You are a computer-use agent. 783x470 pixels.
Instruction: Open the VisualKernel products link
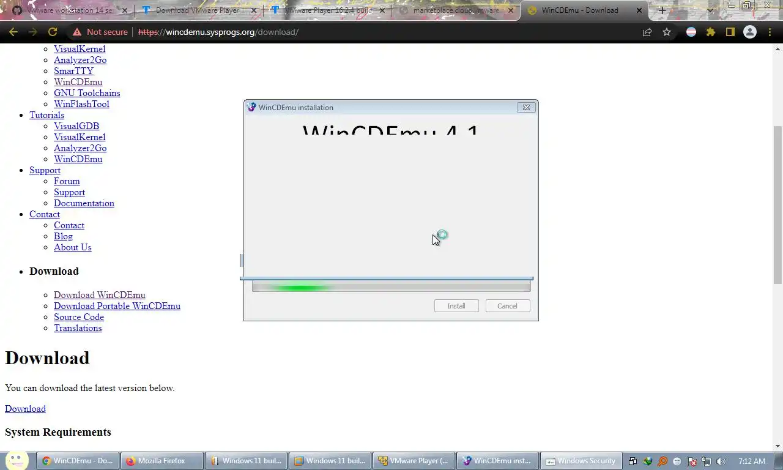coord(80,49)
